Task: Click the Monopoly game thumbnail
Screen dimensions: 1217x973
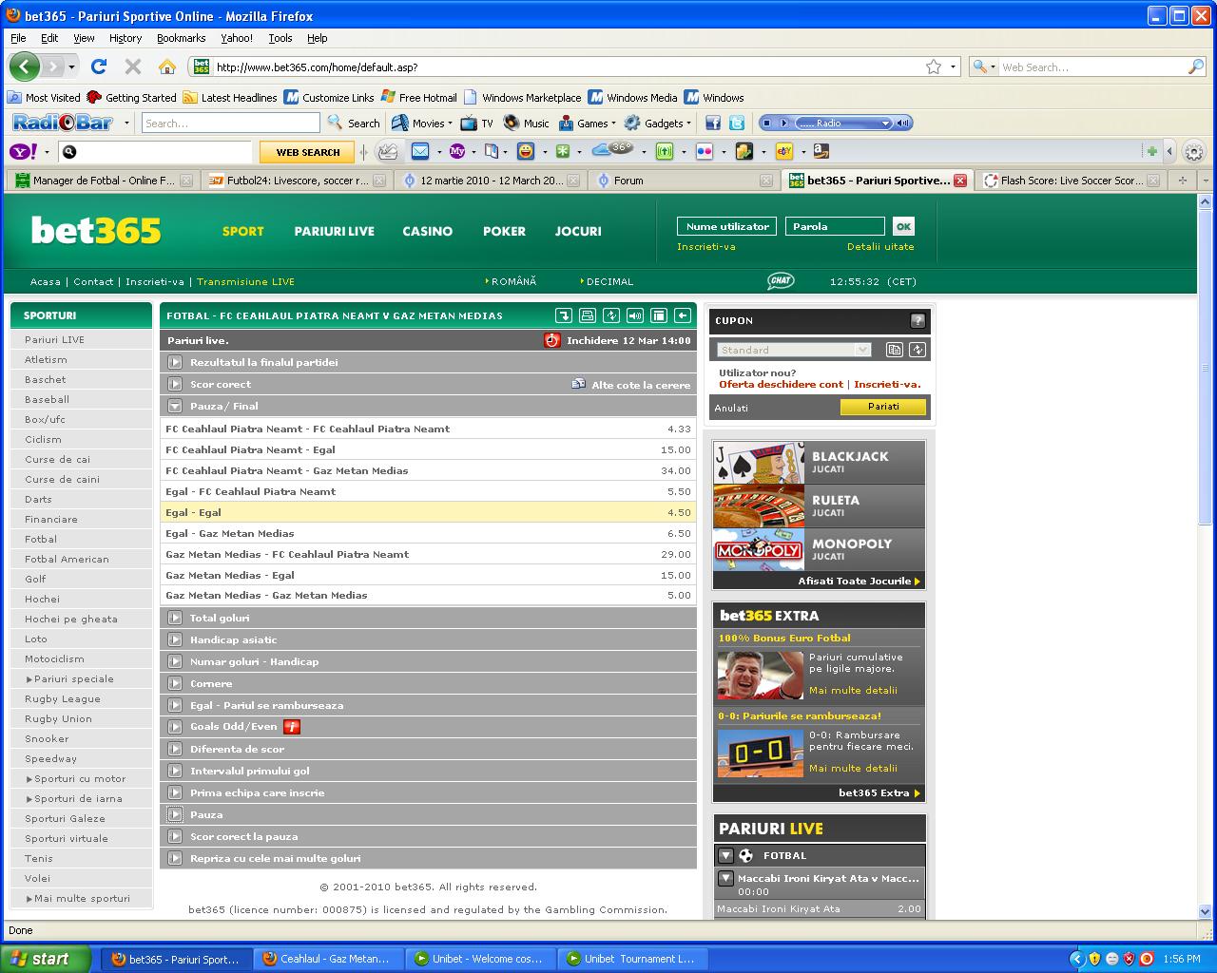Action: (759, 550)
